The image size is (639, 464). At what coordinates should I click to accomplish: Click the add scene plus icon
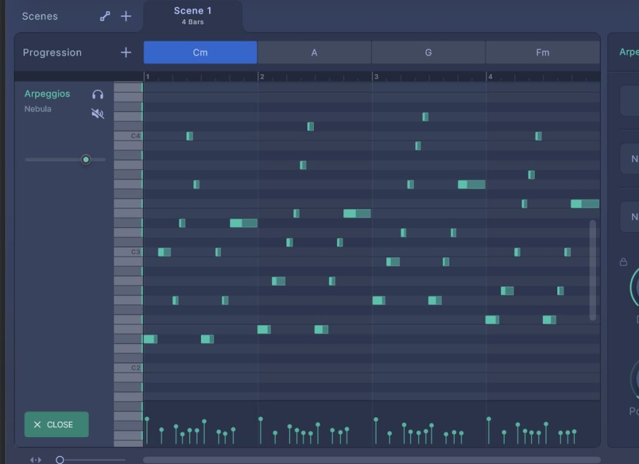[126, 16]
